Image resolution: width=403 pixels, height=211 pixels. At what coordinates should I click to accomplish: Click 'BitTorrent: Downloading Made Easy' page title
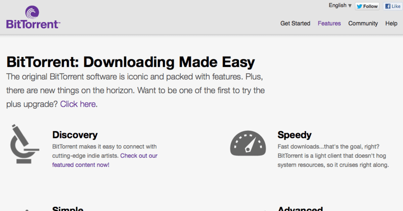[131, 62]
